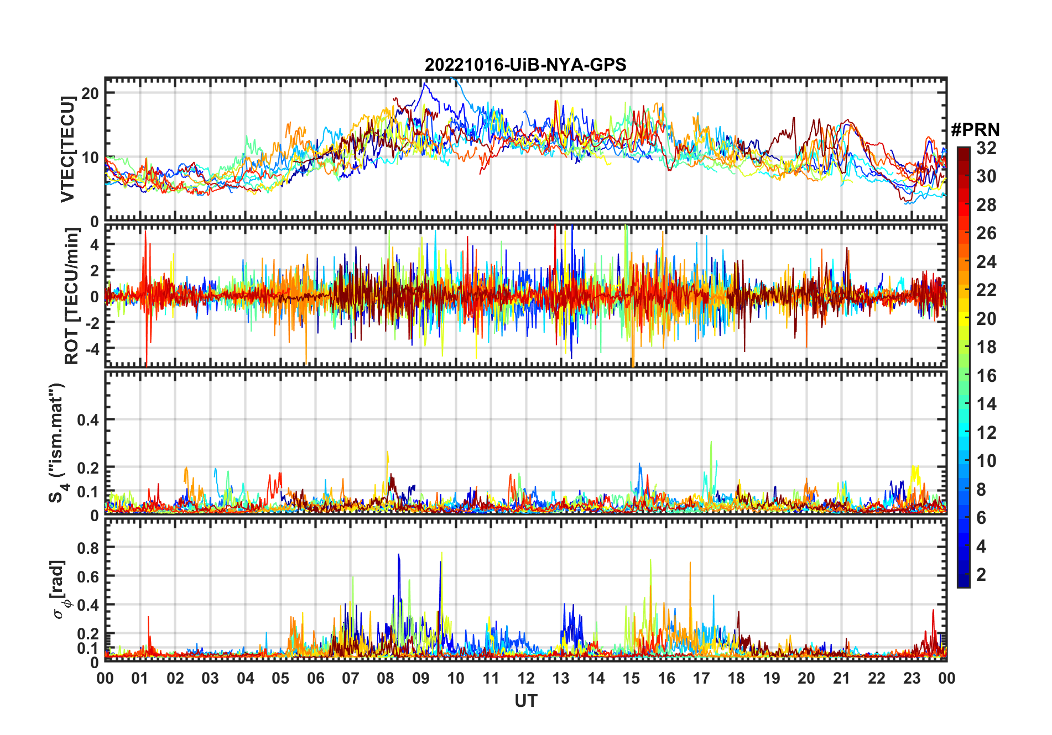
Task: Click x-axis tick label 03
Action: click(210, 678)
